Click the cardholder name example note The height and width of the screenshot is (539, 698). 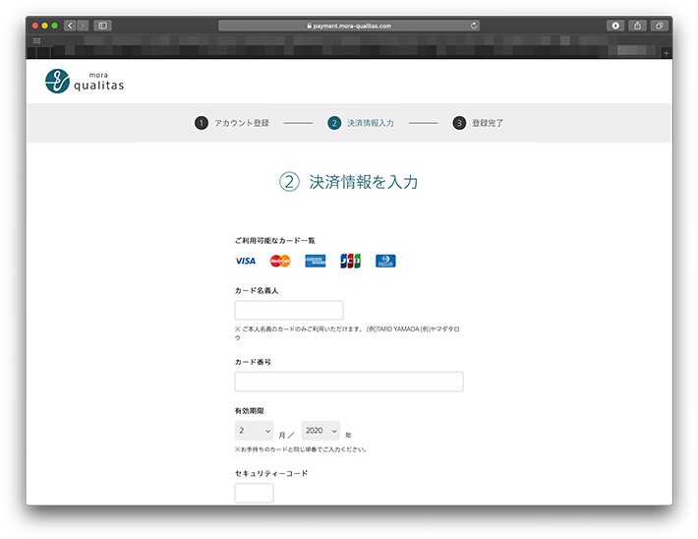(347, 333)
